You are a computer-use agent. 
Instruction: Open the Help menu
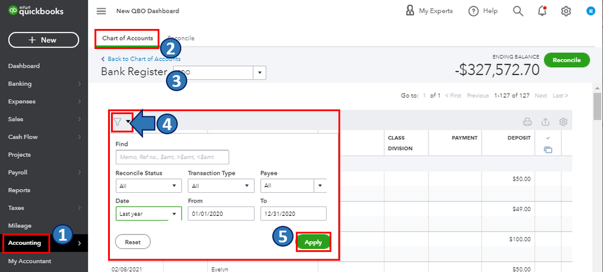pyautogui.click(x=483, y=11)
